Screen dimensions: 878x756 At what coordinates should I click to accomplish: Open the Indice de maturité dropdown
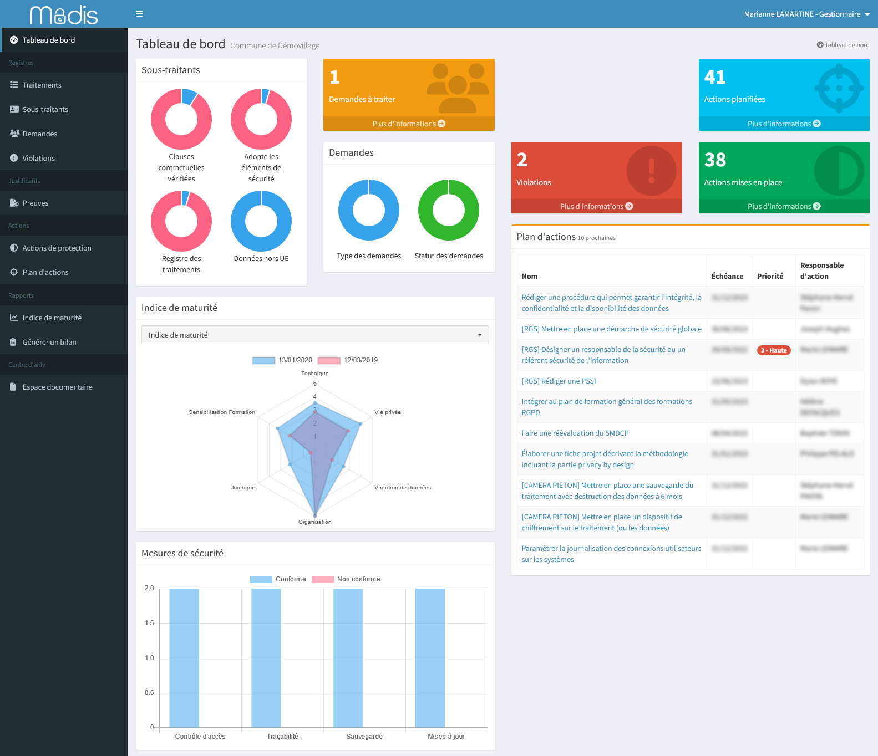coord(315,335)
